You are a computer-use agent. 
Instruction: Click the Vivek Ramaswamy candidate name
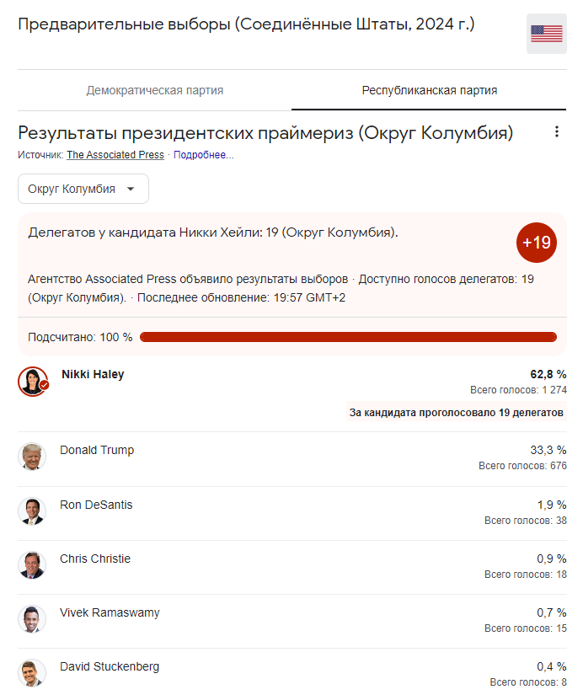click(x=110, y=612)
